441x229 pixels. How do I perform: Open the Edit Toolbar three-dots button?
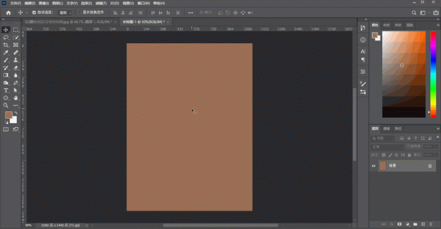pos(16,106)
